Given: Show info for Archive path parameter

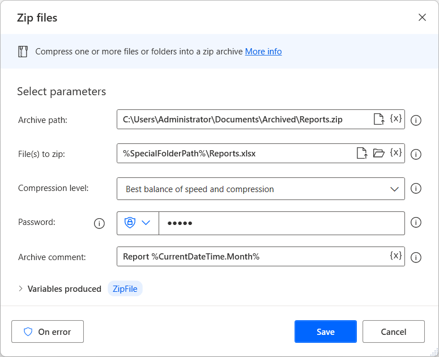Looking at the screenshot, I should 416,120.
